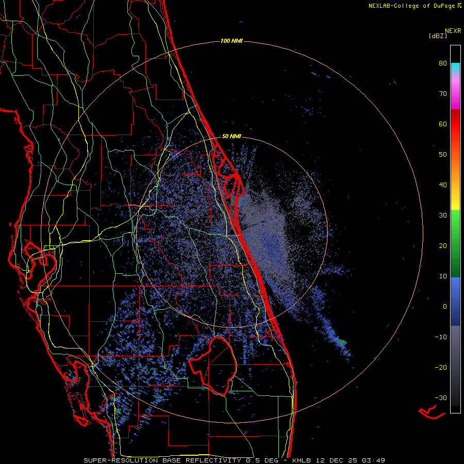Screen dimensions: 464x464
Task: Click the SUPER-RESOLUTION BASE REFLECTIVITY caption
Action: (x=164, y=460)
